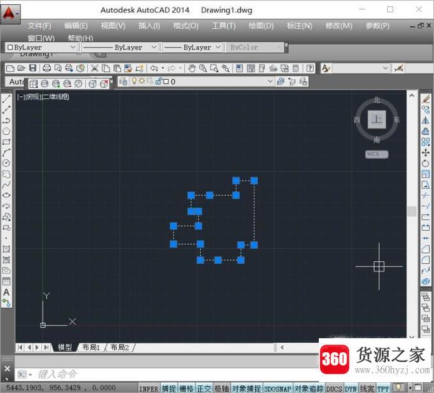
Task: Open the 格式(O) menu
Action: tap(186, 25)
